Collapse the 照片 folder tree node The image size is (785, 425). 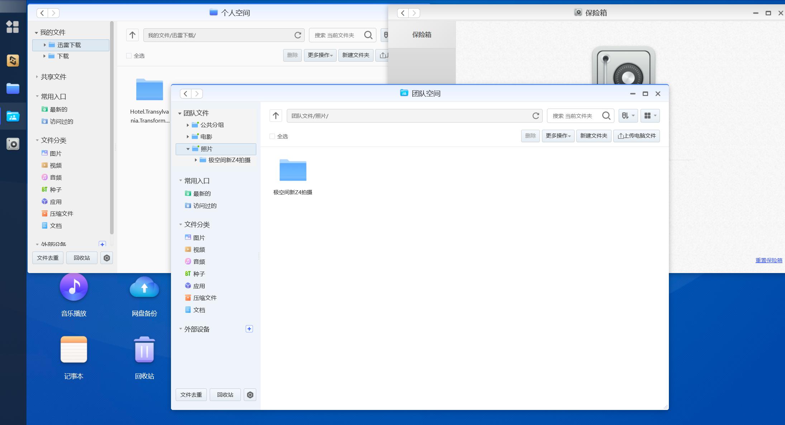(x=188, y=149)
